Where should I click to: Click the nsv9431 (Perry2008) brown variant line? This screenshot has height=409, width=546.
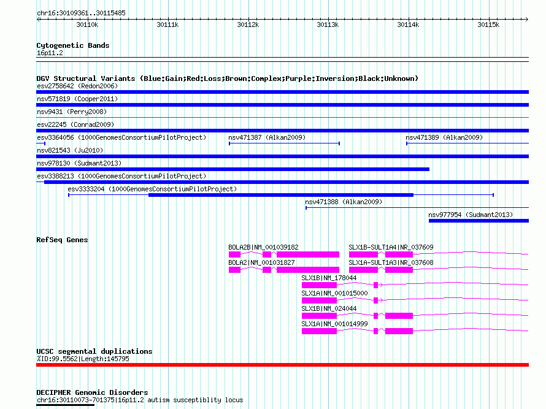click(x=282, y=118)
